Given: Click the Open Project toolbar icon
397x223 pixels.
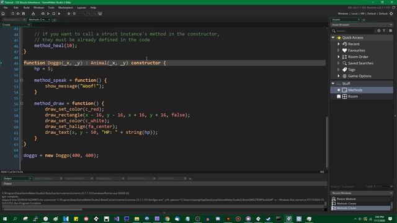Looking at the screenshot, I should 18,14.
